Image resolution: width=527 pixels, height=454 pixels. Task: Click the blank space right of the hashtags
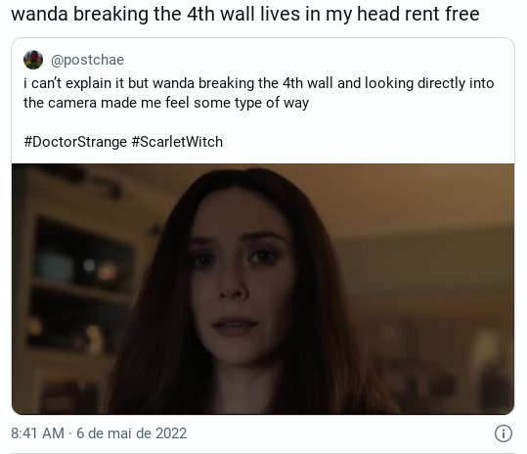368,142
